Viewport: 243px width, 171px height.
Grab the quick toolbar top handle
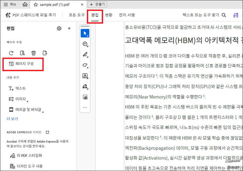(x=85, y=26)
